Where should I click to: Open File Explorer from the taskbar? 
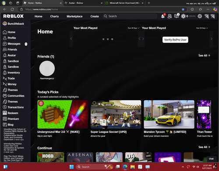[133, 167]
